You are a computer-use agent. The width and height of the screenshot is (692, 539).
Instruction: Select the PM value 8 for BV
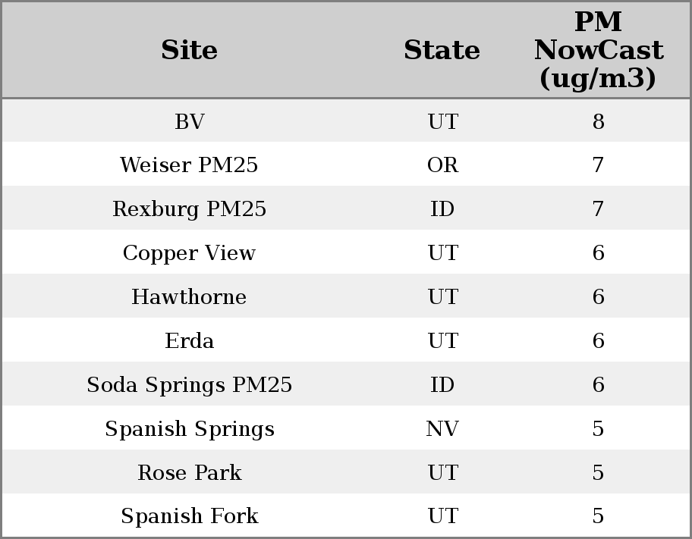click(598, 121)
